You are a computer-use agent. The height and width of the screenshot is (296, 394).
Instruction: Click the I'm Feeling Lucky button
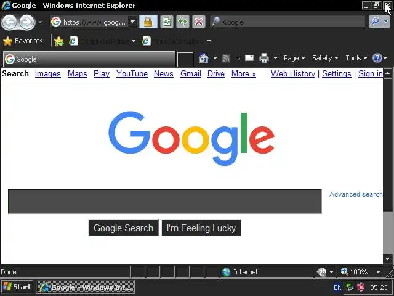pyautogui.click(x=201, y=228)
